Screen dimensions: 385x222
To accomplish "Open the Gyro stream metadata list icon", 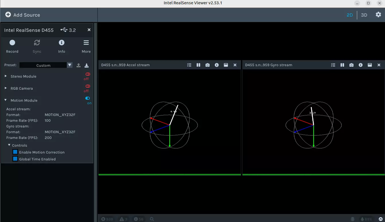I will coord(333,65).
